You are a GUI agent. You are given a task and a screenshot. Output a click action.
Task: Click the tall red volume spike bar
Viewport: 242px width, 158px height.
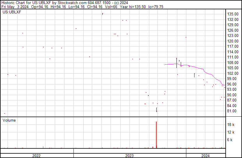pos(156,135)
